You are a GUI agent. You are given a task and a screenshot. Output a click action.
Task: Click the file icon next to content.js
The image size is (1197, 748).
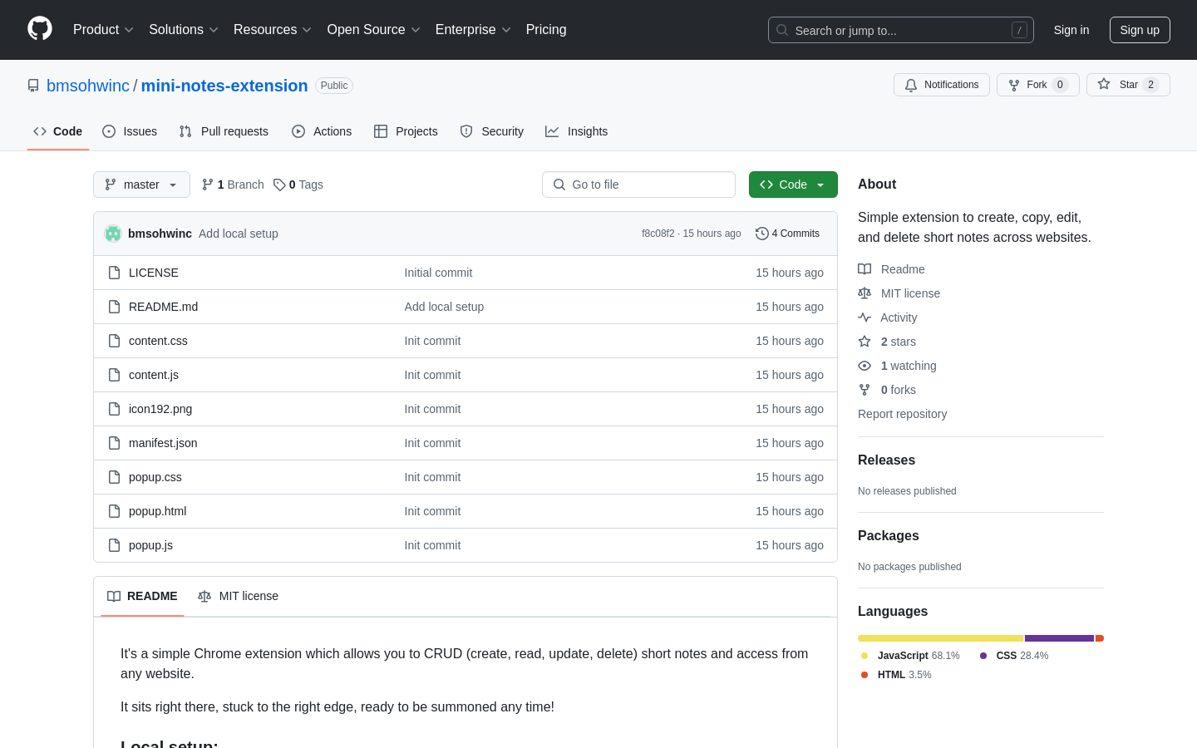115,375
